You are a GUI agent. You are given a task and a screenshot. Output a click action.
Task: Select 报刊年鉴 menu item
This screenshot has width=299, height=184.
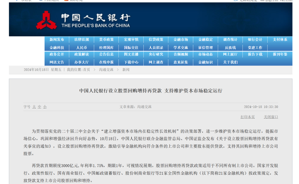point(280,54)
